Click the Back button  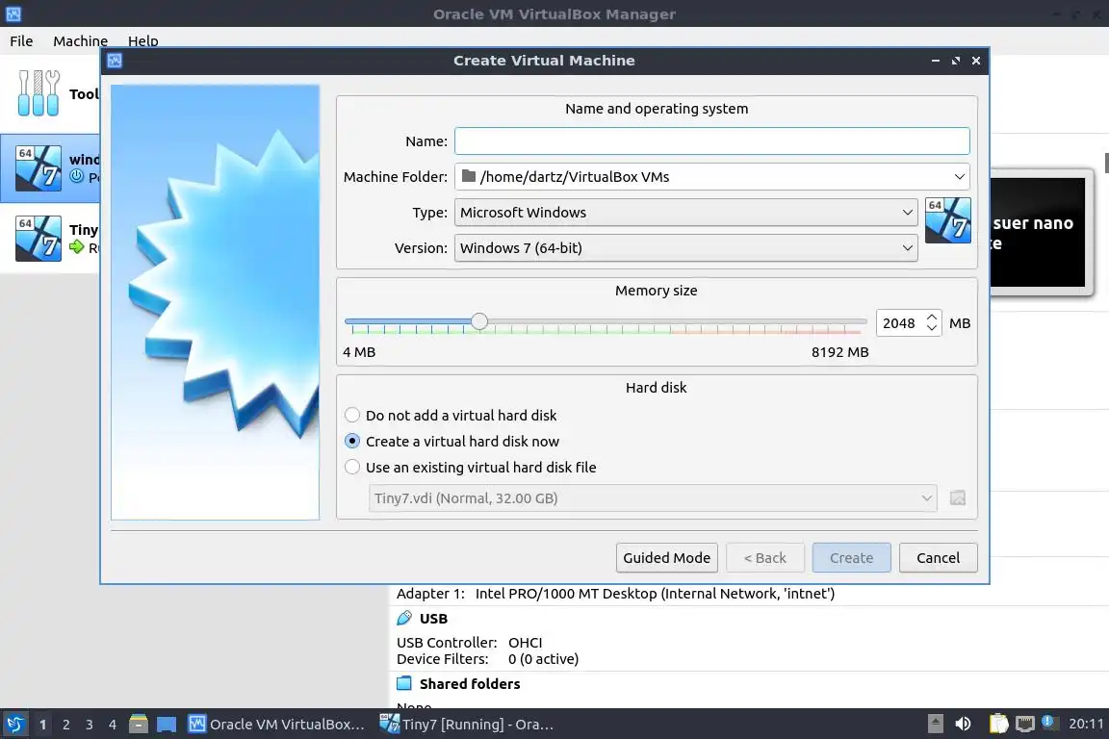point(765,558)
